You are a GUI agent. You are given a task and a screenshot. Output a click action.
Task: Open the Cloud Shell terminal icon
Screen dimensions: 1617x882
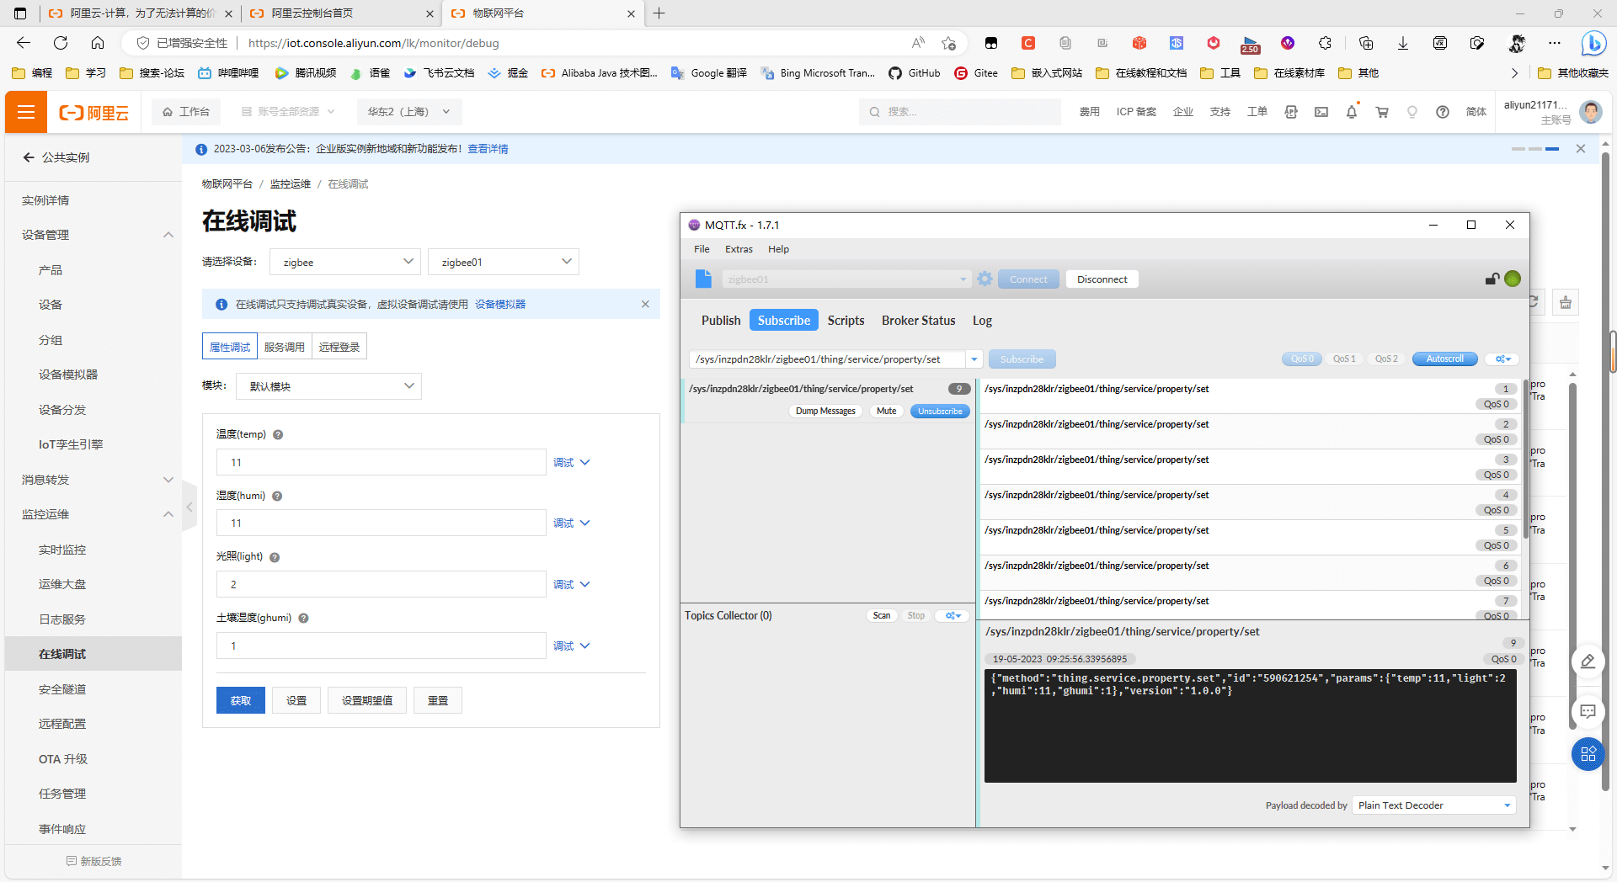click(x=1321, y=112)
